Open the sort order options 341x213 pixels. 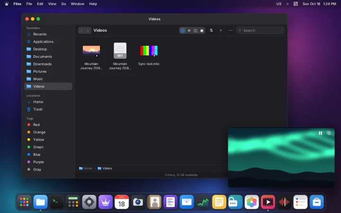(211, 30)
